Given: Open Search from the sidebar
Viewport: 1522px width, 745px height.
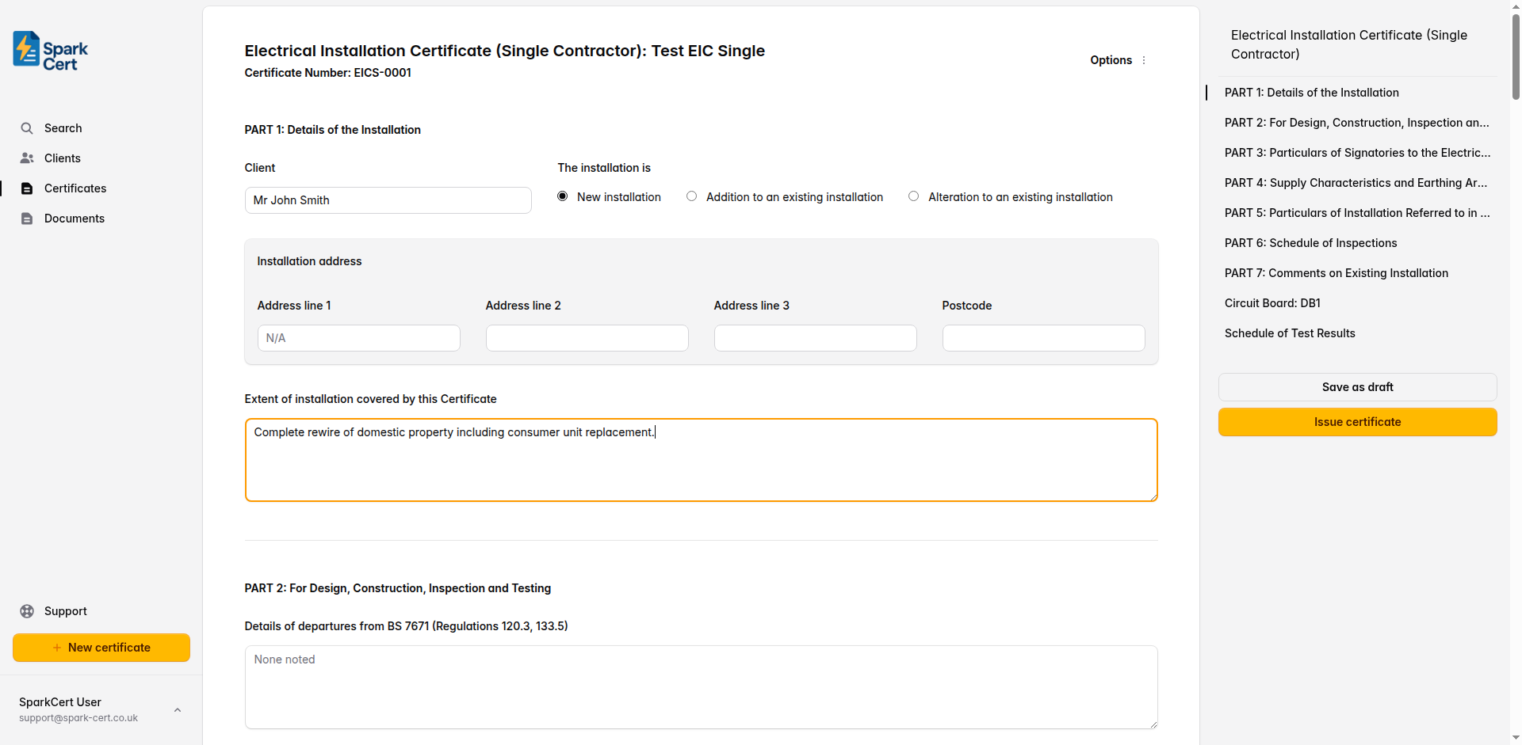Looking at the screenshot, I should tap(28, 127).
